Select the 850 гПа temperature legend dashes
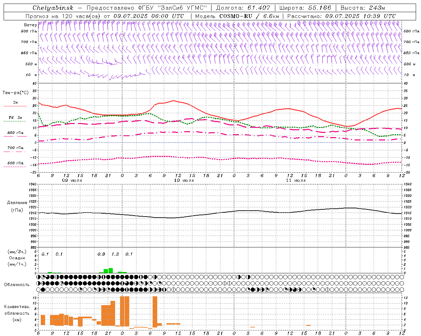 (15, 136)
